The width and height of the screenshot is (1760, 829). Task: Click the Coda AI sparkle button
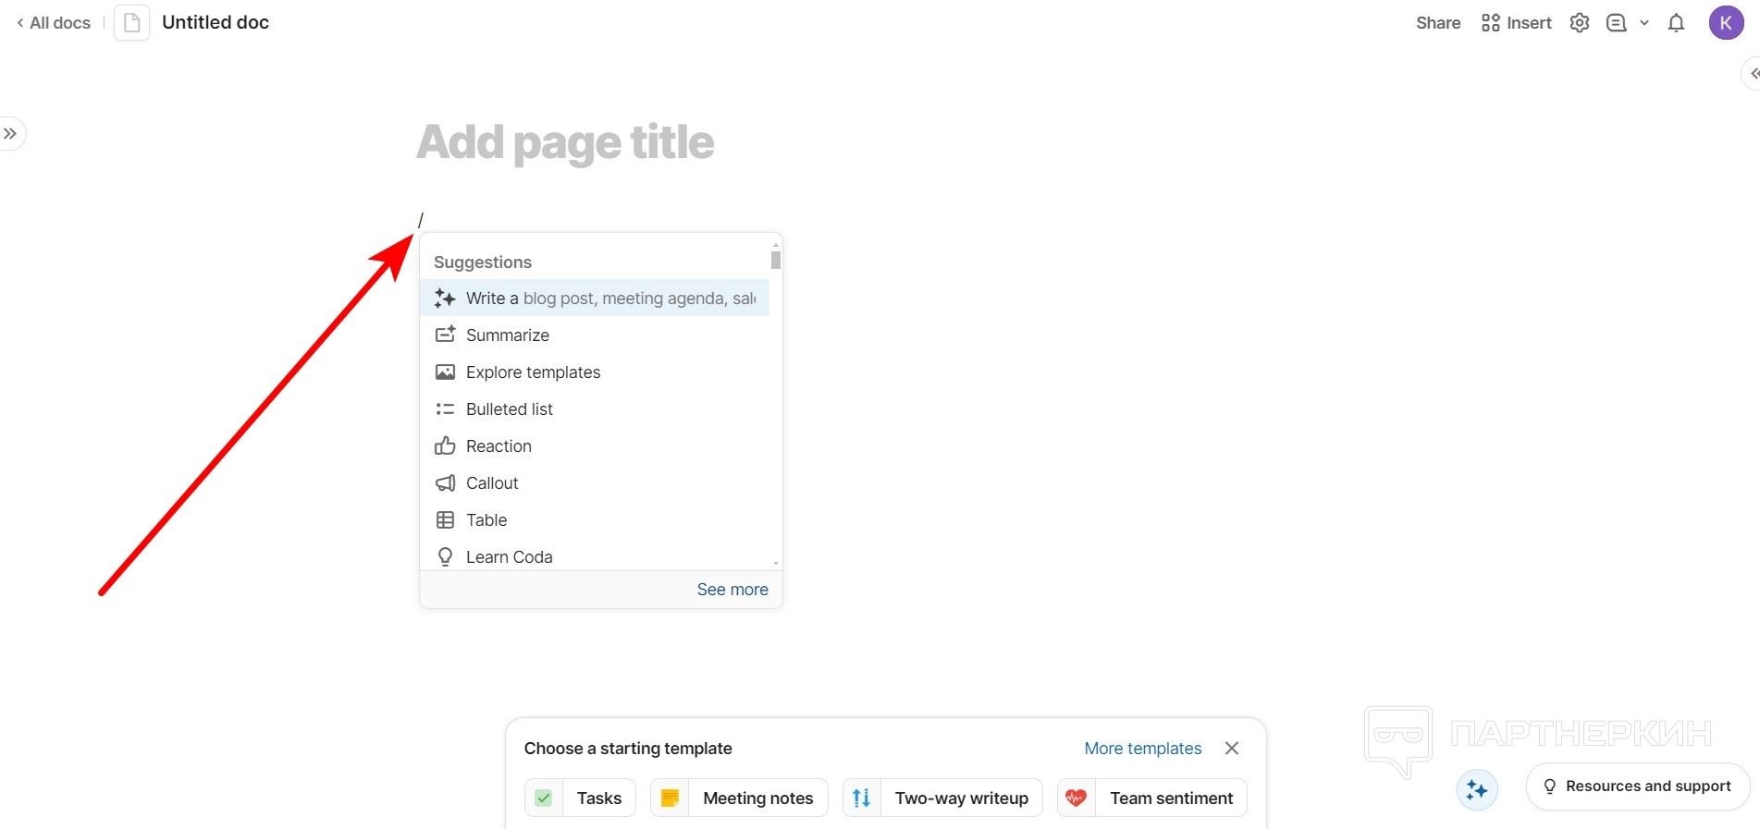[x=1476, y=790]
